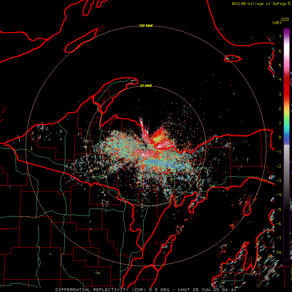
Task: Click the purple top of the color bar
Action: [286, 31]
